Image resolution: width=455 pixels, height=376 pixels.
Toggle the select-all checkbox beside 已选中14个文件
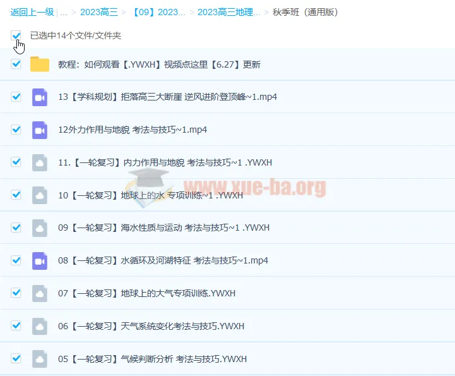[x=16, y=36]
